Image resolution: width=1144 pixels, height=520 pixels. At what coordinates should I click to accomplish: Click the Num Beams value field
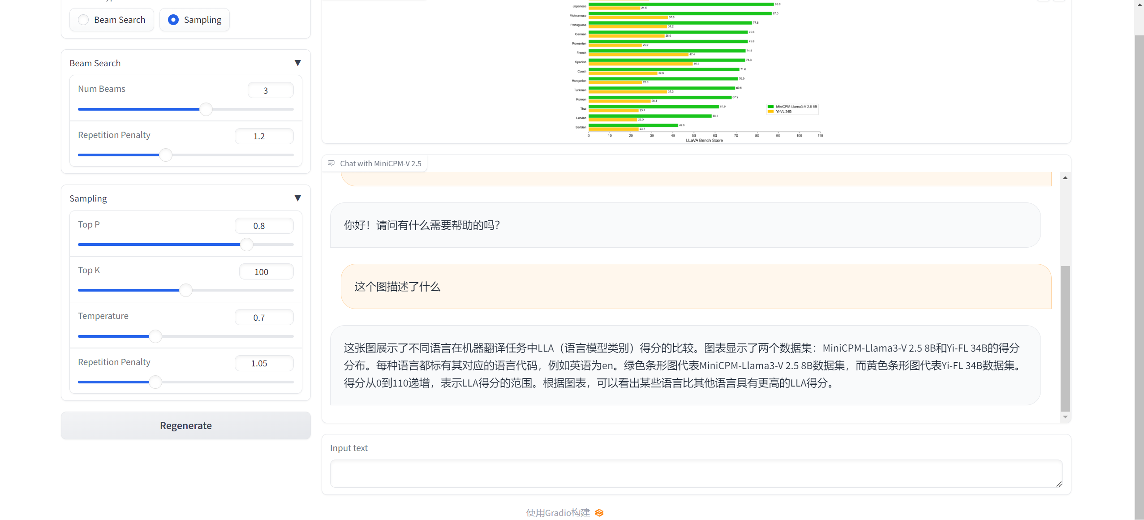271,90
